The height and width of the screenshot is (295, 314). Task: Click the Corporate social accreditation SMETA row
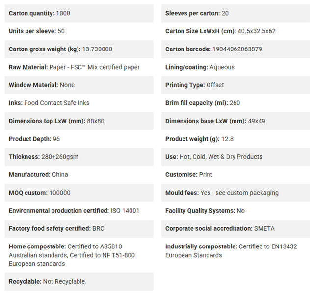(235, 228)
